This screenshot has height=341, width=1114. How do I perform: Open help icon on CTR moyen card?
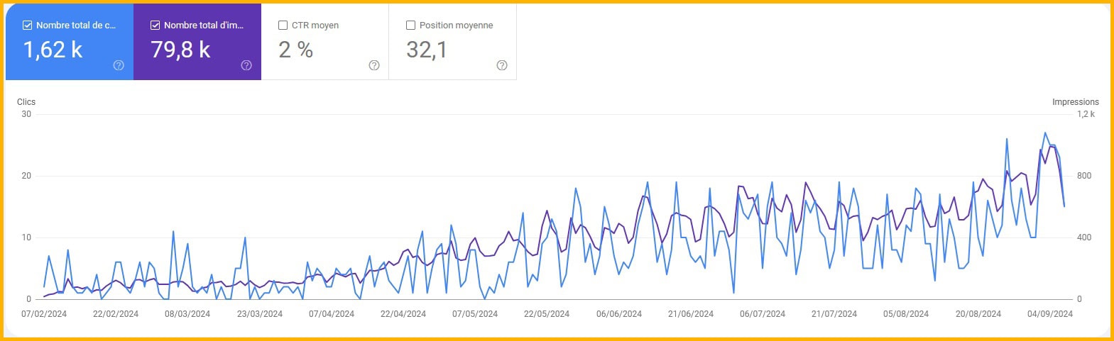click(374, 65)
